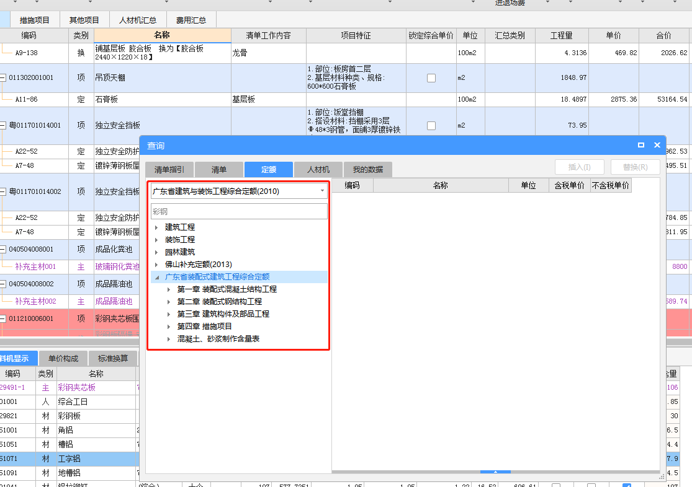This screenshot has width=692, height=487.
Task: Open the 人材机 tab in query dialog
Action: pos(318,170)
